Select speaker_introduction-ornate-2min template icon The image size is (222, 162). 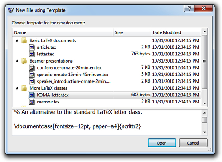(x=32, y=81)
